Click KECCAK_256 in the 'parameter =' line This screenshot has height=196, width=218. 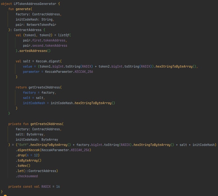pos(84,72)
